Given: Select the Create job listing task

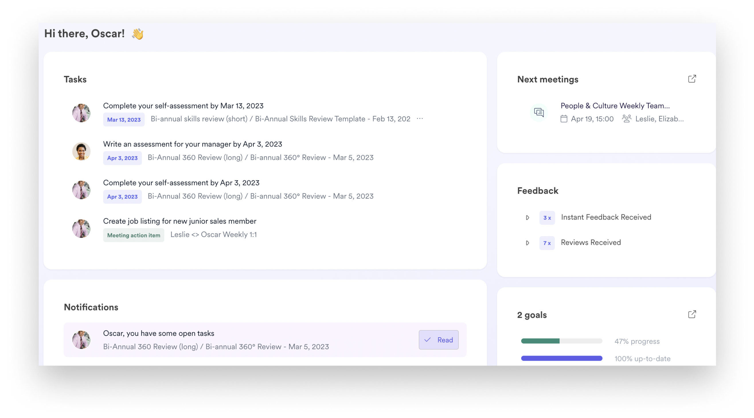Looking at the screenshot, I should pos(179,221).
